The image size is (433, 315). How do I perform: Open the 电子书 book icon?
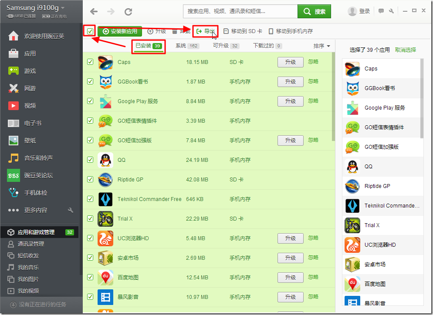click(x=13, y=123)
